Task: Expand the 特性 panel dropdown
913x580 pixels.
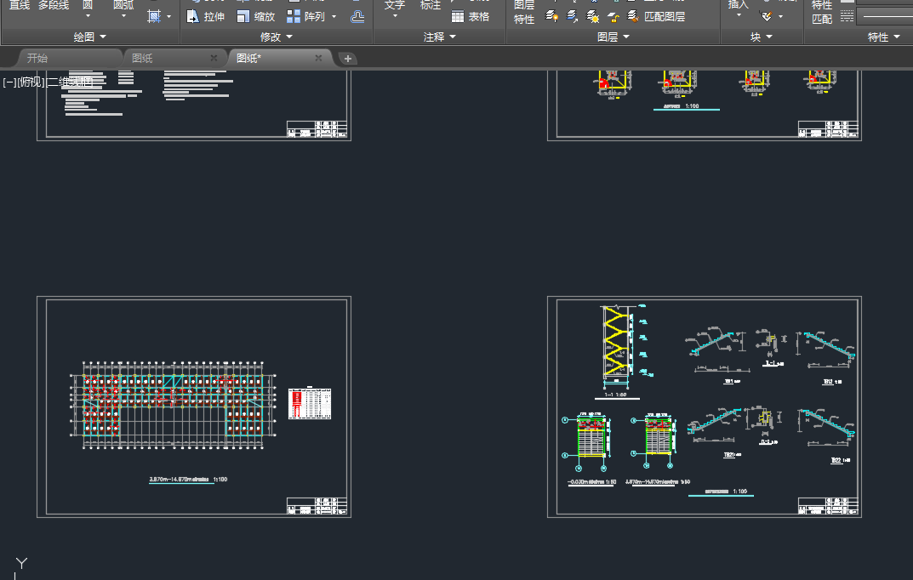Action: click(x=897, y=37)
